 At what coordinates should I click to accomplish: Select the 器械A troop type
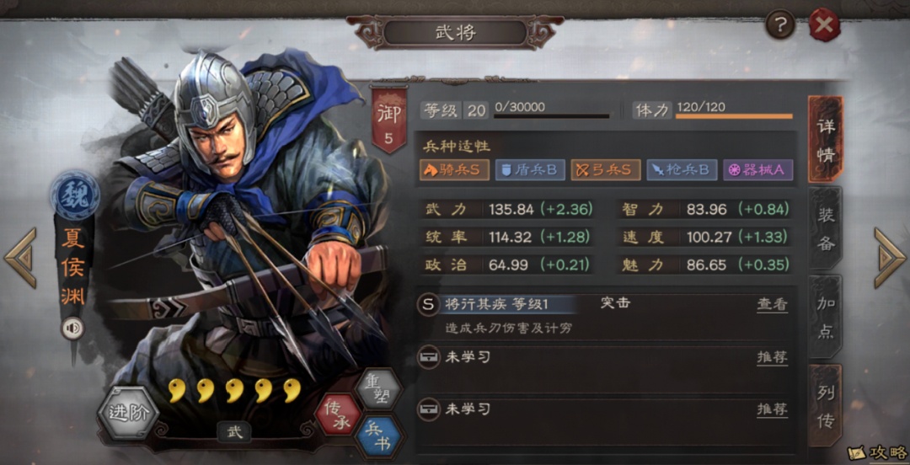click(757, 170)
